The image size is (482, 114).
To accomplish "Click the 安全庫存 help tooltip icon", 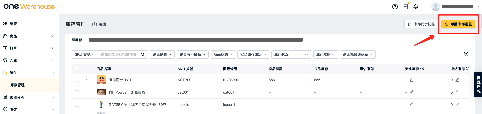I will (x=422, y=69).
